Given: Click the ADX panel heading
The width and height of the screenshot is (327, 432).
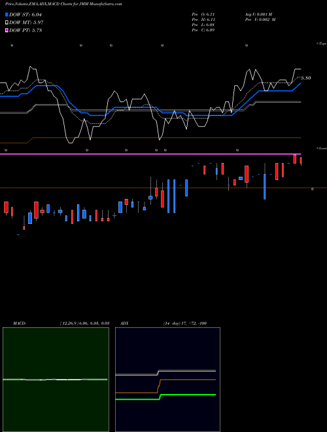Looking at the screenshot, I should coord(124,323).
